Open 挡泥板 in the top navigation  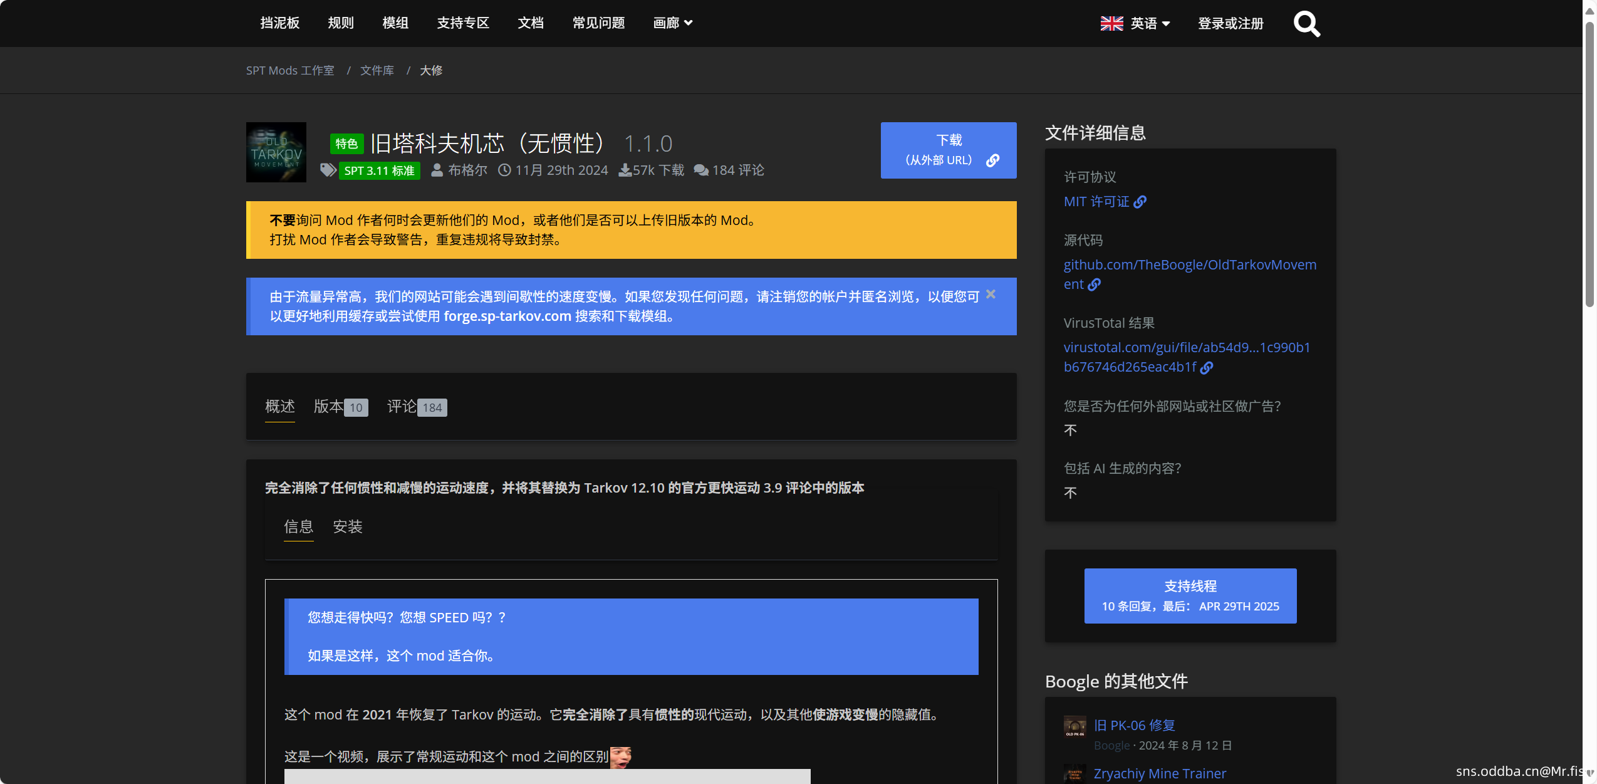coord(279,23)
